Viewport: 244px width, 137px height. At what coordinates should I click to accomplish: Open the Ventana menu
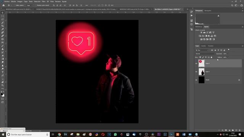pos(58,2)
